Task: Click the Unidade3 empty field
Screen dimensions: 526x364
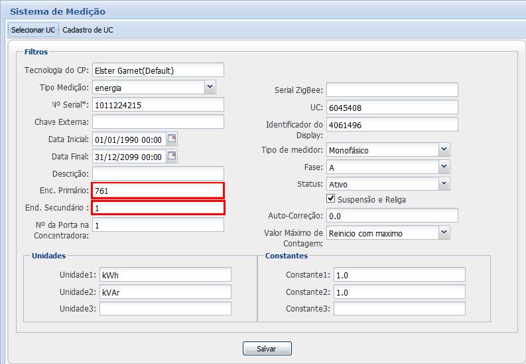Action: 164,308
